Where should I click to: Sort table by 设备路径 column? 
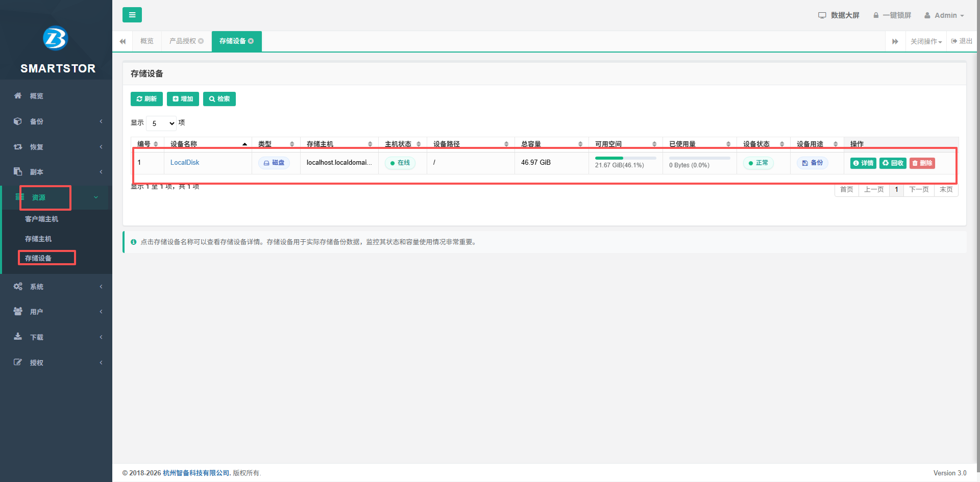pyautogui.click(x=471, y=144)
